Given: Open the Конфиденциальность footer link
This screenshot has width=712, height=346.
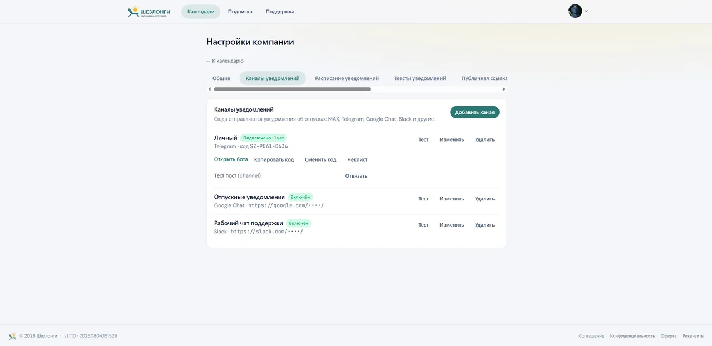Looking at the screenshot, I should point(632,336).
